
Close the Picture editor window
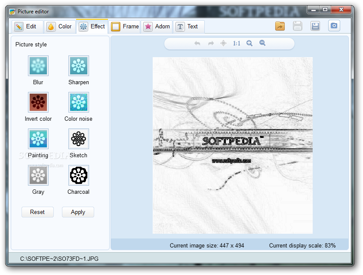tap(341, 9)
